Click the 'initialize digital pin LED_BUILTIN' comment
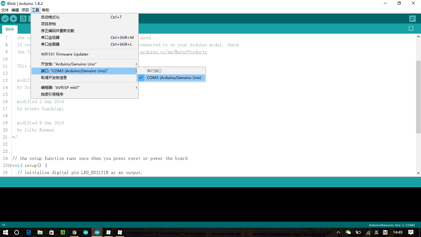 80,173
